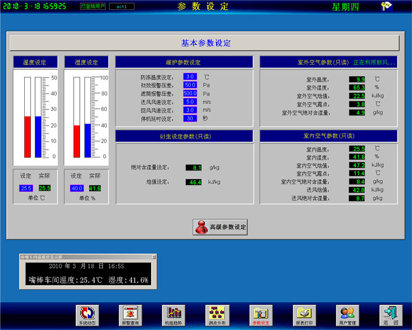Edit the 初效报警压差 value field
The image size is (412, 330).
[190, 85]
